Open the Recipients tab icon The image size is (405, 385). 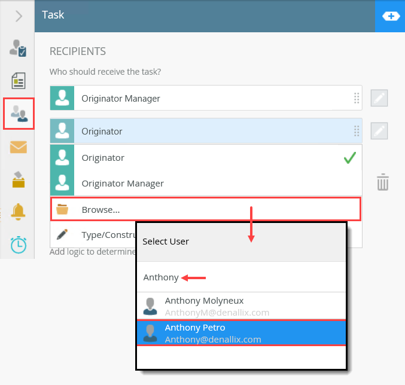click(19, 114)
